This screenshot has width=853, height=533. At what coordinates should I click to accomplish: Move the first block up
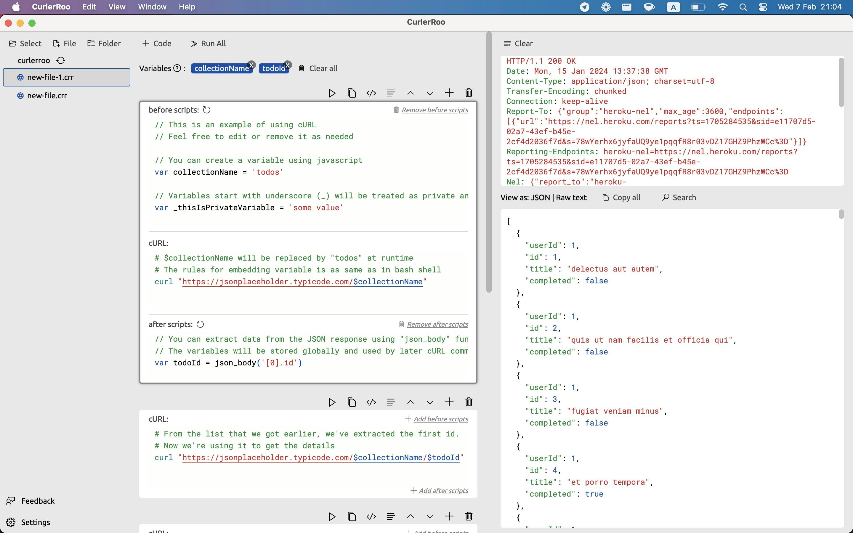coord(410,93)
